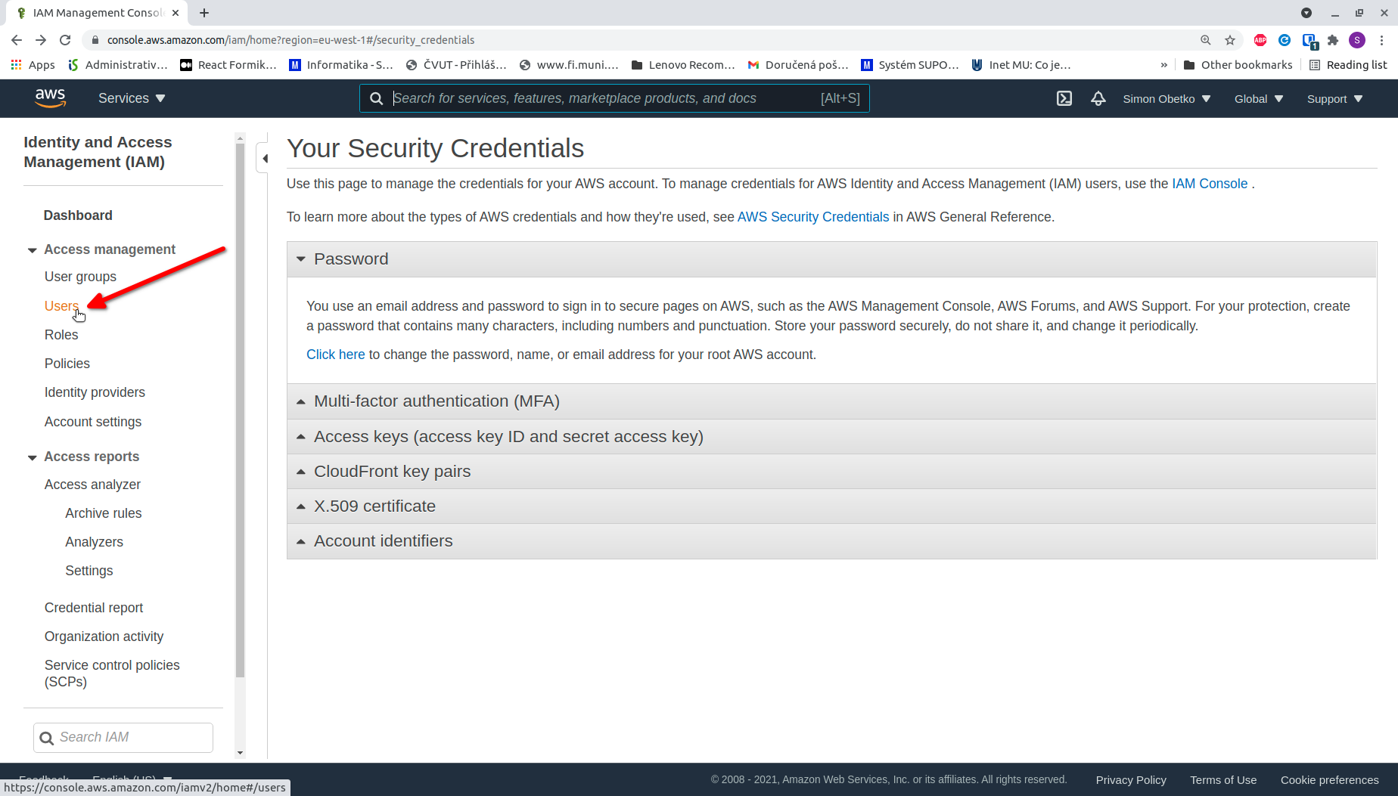Expand the Account identifiers section

[831, 541]
